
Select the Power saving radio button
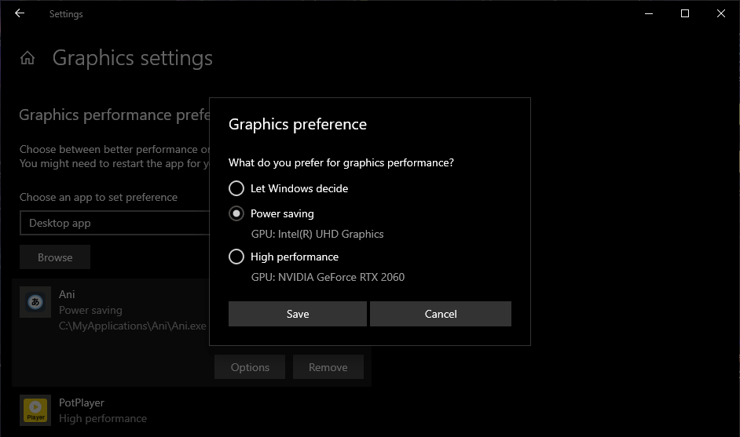pyautogui.click(x=236, y=213)
